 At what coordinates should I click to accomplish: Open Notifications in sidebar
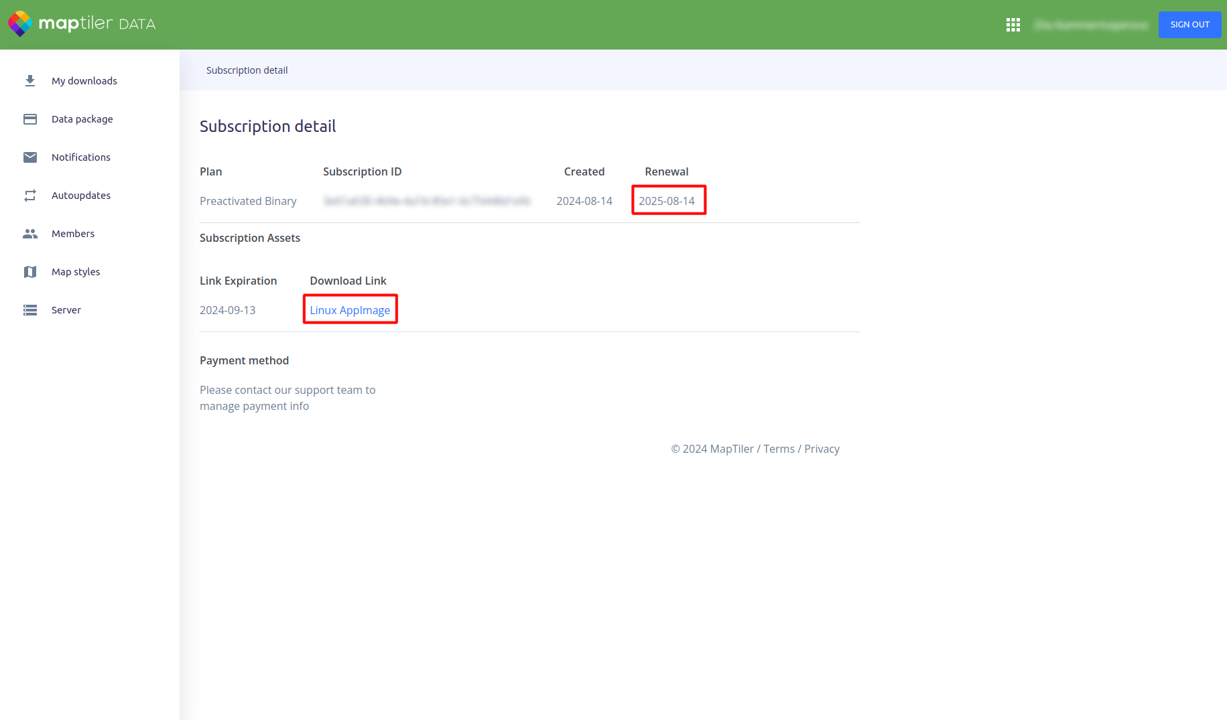[x=81, y=157]
